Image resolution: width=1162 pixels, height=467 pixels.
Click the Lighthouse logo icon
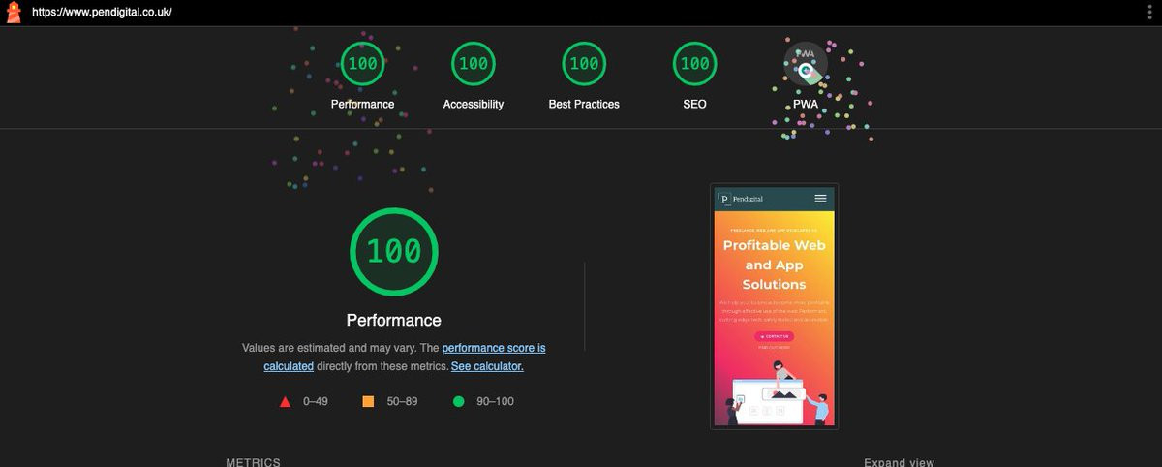pos(14,13)
